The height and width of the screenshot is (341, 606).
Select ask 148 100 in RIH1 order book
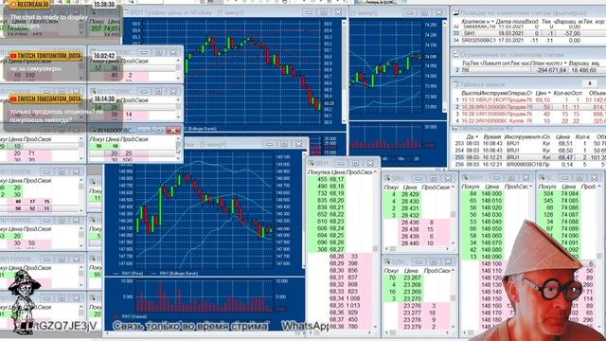(x=491, y=263)
